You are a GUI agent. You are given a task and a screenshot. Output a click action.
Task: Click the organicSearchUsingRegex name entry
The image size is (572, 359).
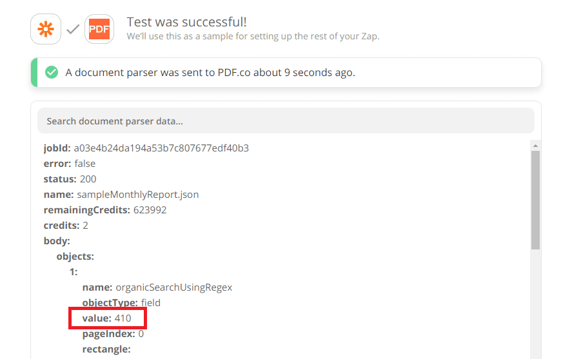[157, 287]
